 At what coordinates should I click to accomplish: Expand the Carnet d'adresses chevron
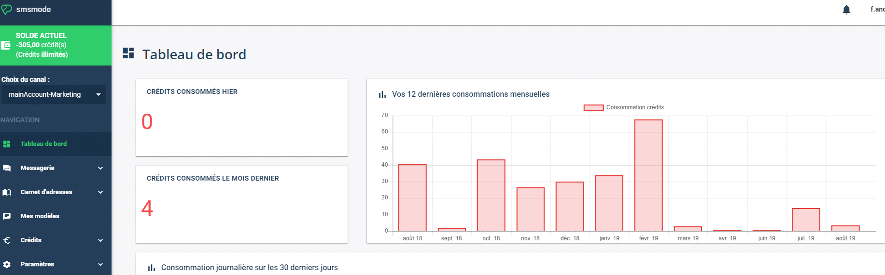[100, 192]
